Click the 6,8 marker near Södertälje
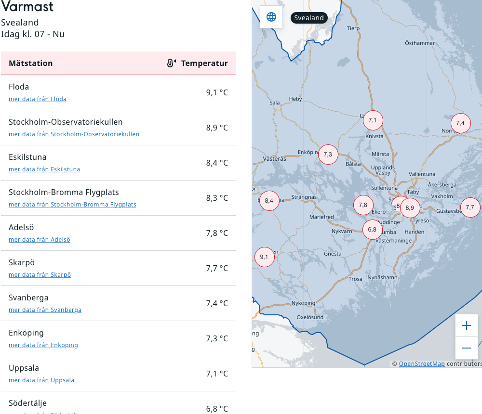The width and height of the screenshot is (482, 414). [372, 230]
